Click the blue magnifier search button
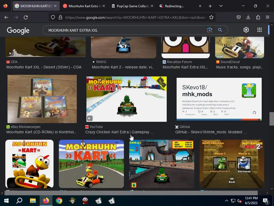 (220, 30)
